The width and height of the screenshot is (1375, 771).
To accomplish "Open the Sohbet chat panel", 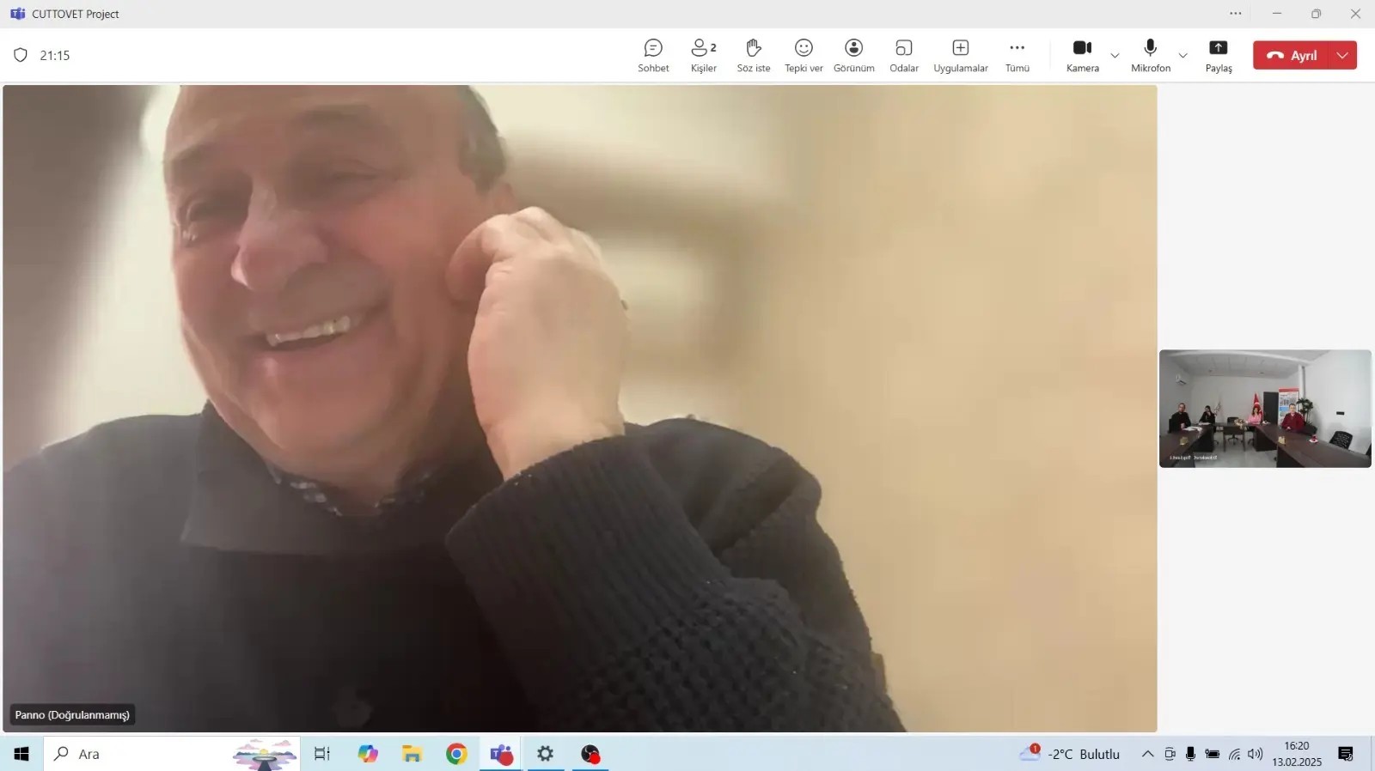I will pos(653,55).
